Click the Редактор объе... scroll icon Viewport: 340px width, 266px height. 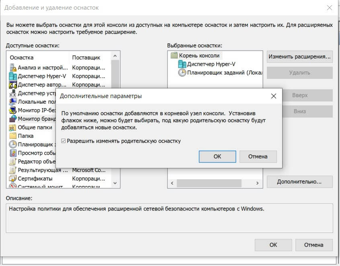click(13, 162)
